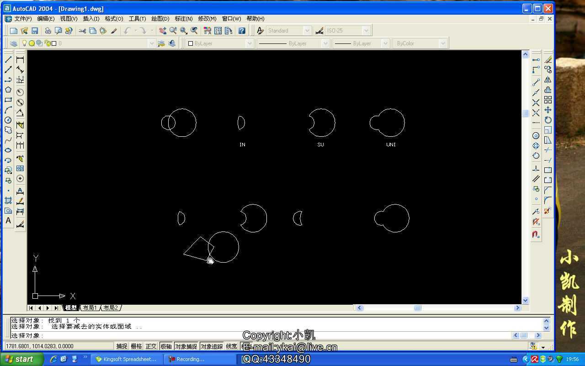Expand the Standard text style dropdown

point(307,31)
